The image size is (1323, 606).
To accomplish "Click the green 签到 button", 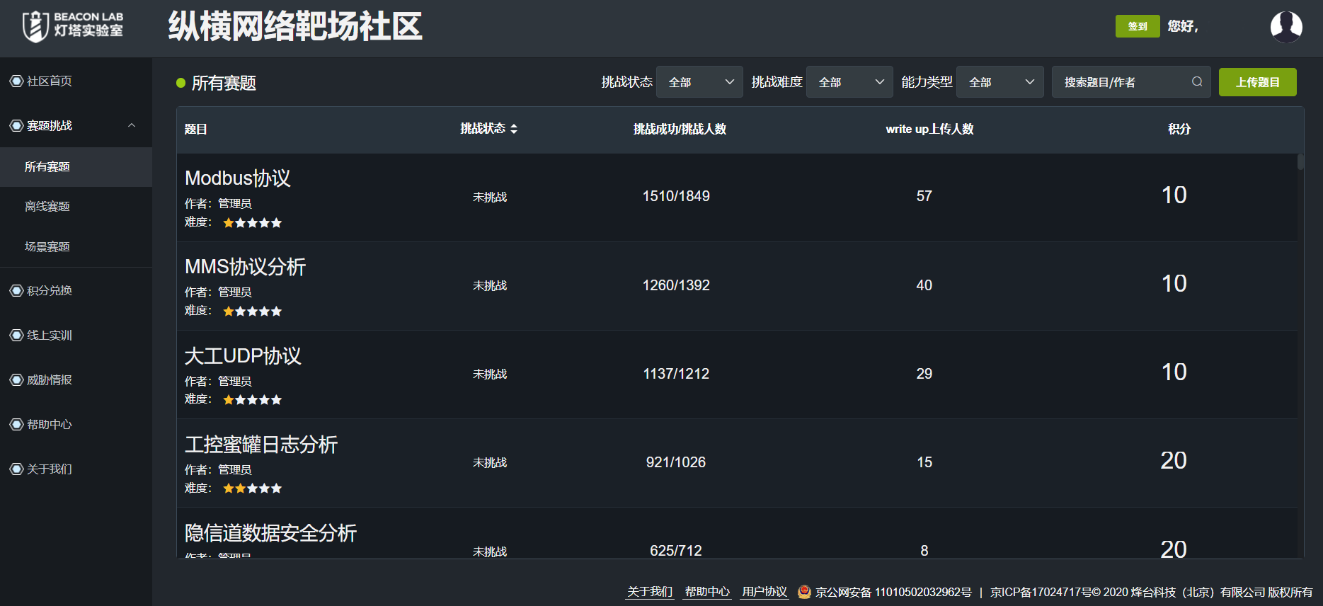I will [1137, 26].
